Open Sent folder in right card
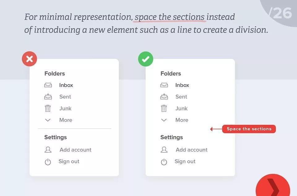This screenshot has height=196, width=297. (181, 97)
